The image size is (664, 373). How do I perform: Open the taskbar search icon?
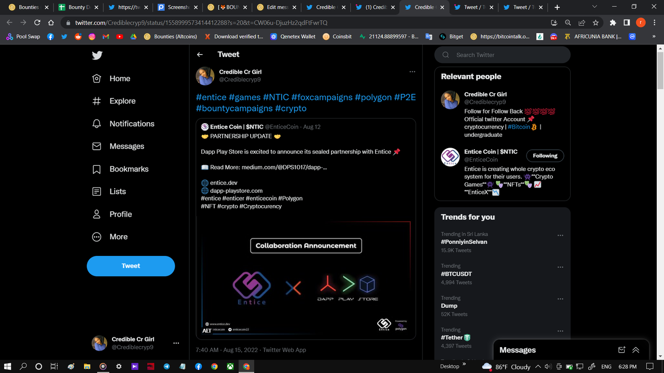[23, 366]
